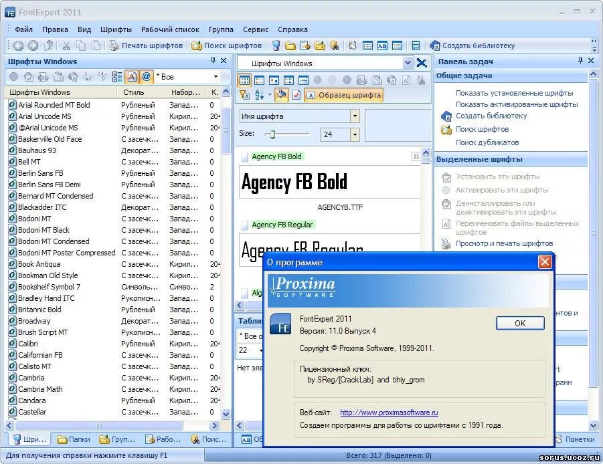Viewport: 603px width, 464px height.
Task: Toggle the paint bucket highlight icon
Action: pos(282,95)
